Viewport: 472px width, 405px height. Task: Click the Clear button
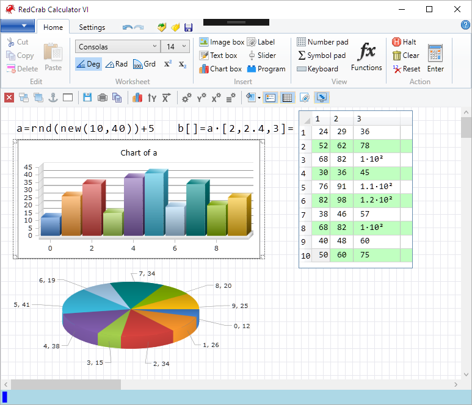point(405,56)
